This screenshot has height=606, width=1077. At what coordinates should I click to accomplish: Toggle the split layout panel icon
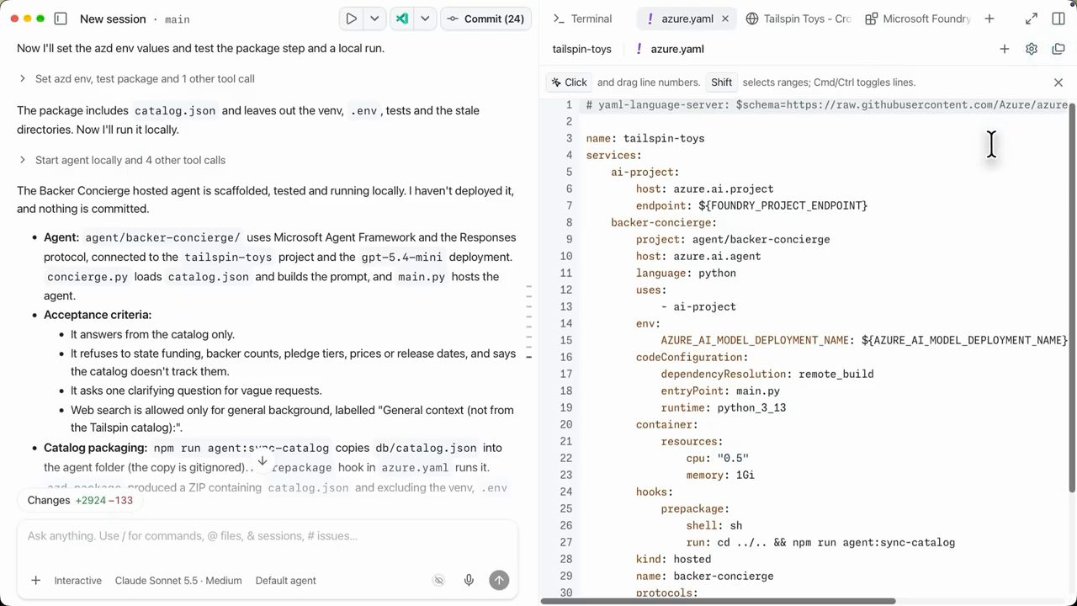(x=1058, y=19)
